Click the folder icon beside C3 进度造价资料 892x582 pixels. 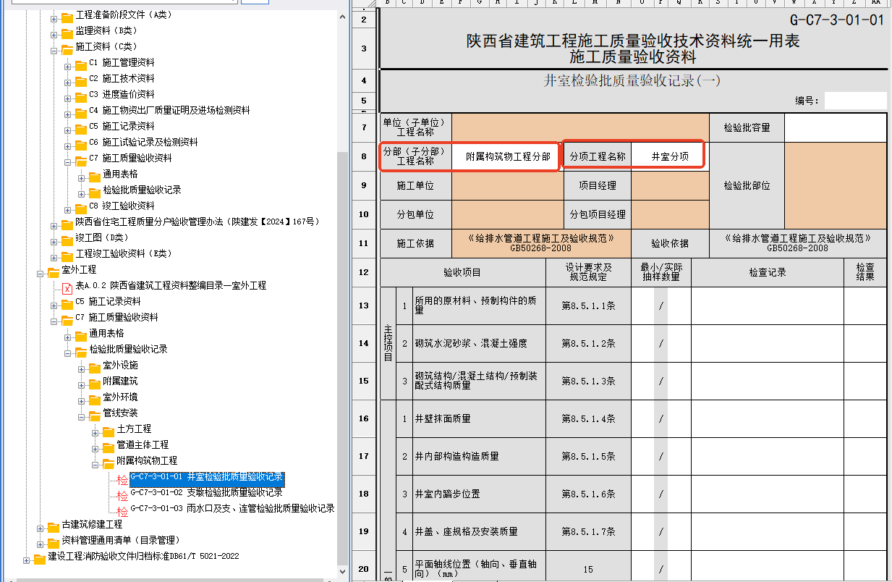81,96
